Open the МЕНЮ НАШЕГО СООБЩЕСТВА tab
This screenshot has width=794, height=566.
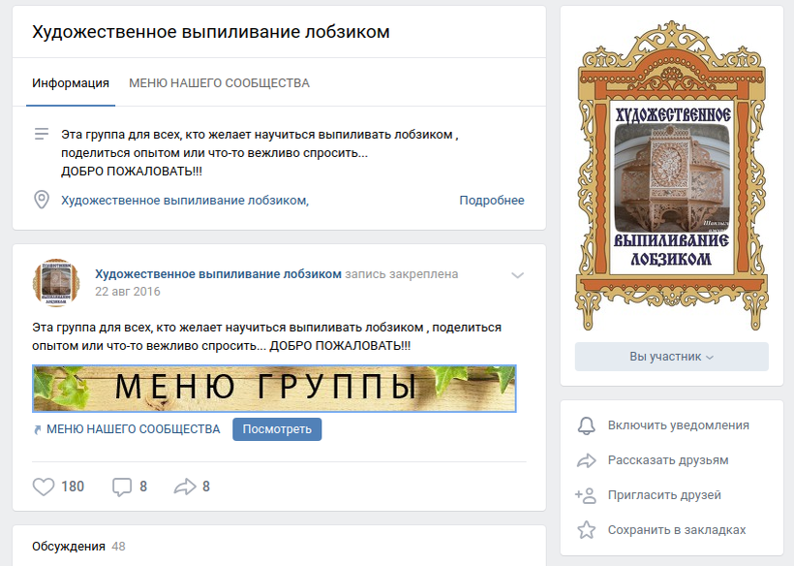219,83
